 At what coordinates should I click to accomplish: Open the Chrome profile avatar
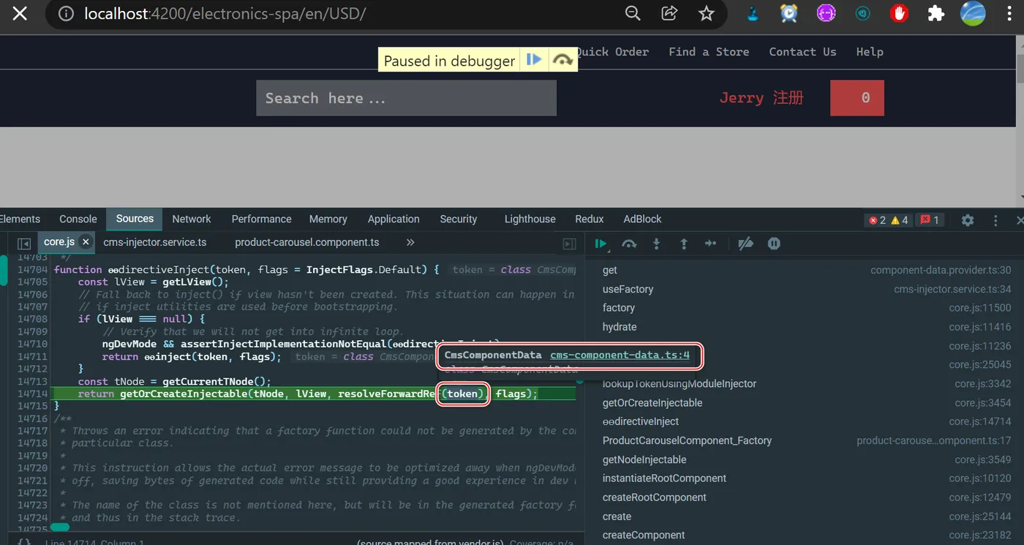pyautogui.click(x=973, y=14)
